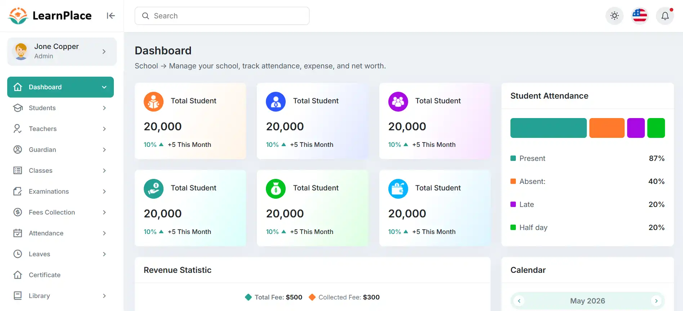Expand the Teachers submenu arrow
Image resolution: width=683 pixels, height=311 pixels.
(x=104, y=129)
